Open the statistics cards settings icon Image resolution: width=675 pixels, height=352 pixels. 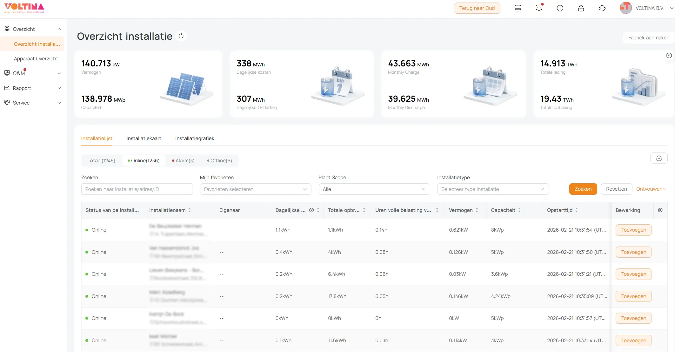coord(669,56)
